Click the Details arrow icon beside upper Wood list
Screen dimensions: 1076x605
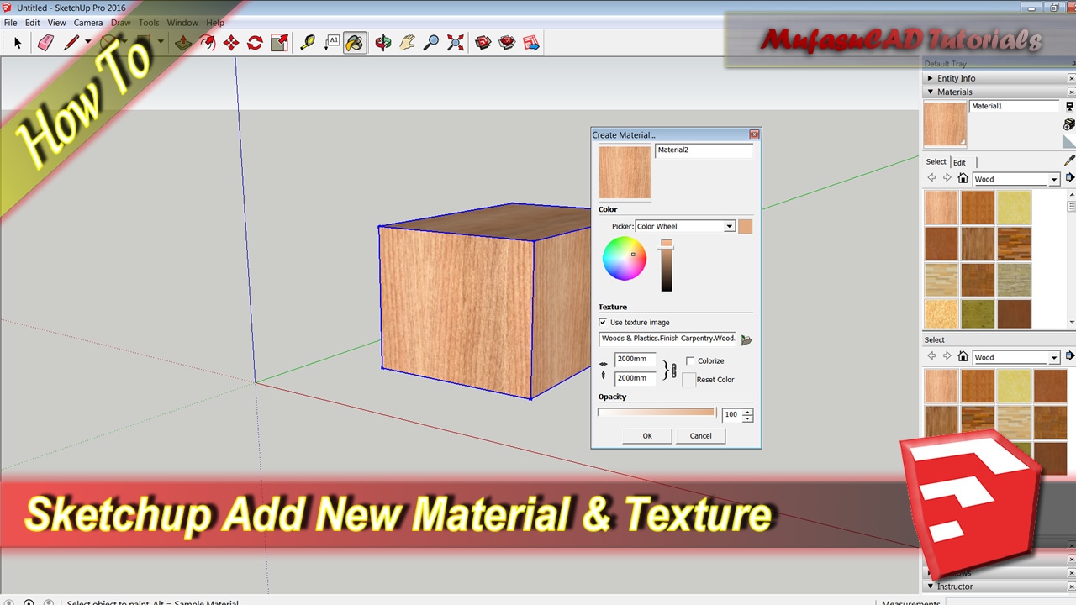click(x=1069, y=178)
